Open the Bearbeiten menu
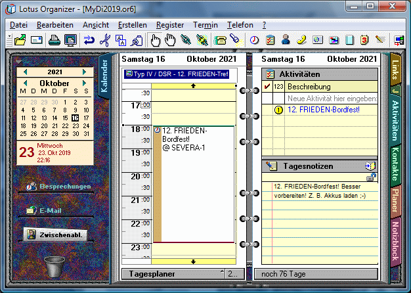The height and width of the screenshot is (293, 411). [x=55, y=25]
